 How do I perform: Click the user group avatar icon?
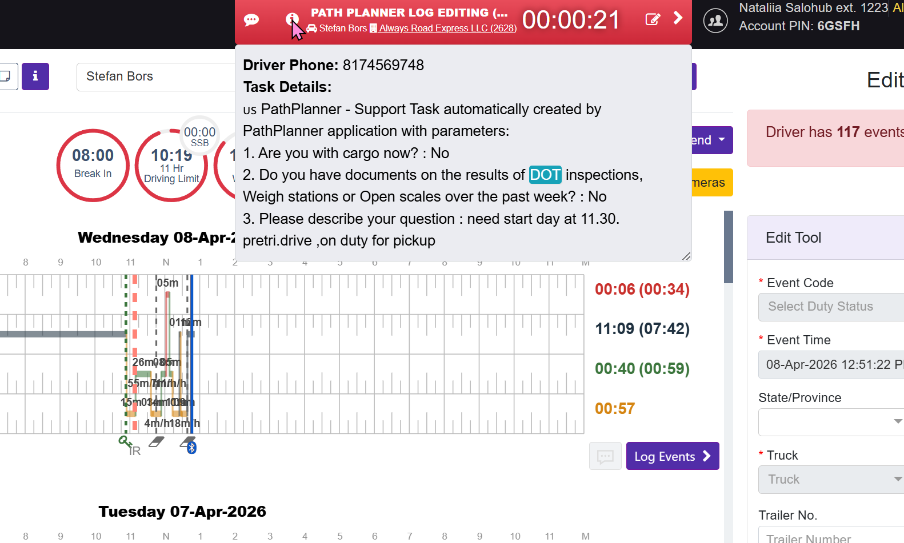click(715, 21)
